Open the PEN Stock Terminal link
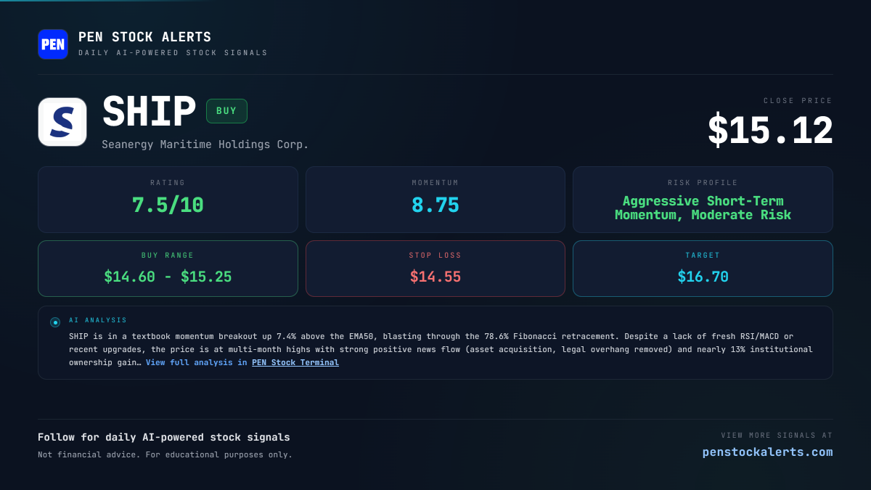Viewport: 871px width, 490px height. click(295, 362)
